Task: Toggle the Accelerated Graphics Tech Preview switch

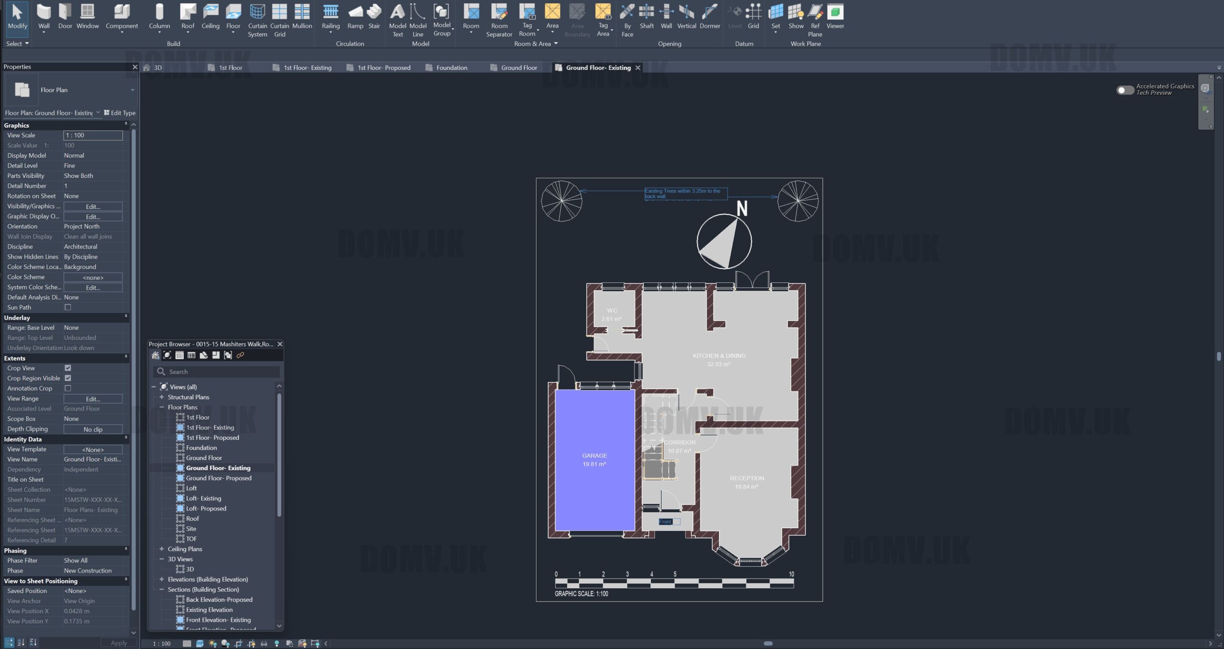Action: (1125, 90)
